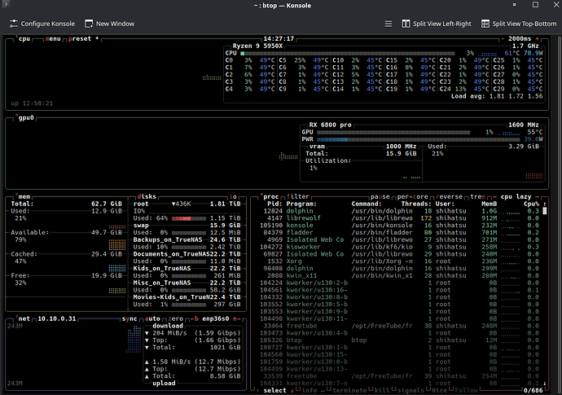Click zero to reset net totals
The height and width of the screenshot is (395, 562).
[176, 318]
